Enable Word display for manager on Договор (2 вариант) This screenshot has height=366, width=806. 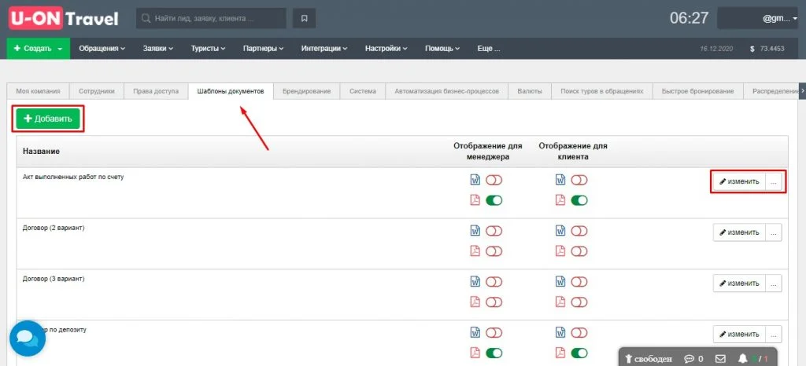click(494, 231)
